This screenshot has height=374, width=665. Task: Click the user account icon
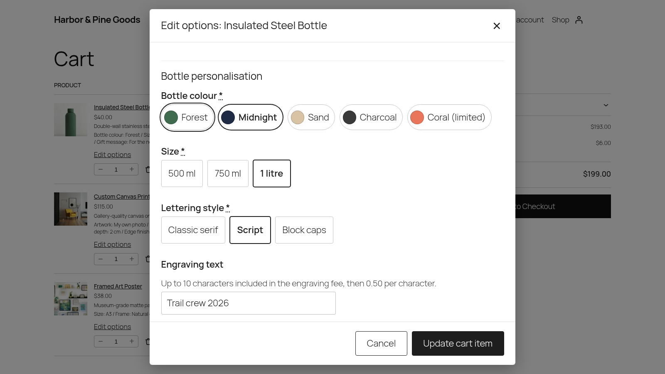(579, 20)
